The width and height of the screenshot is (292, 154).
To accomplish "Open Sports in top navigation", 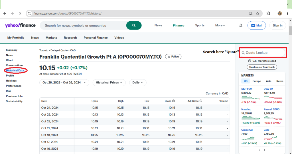I will click(x=200, y=26).
